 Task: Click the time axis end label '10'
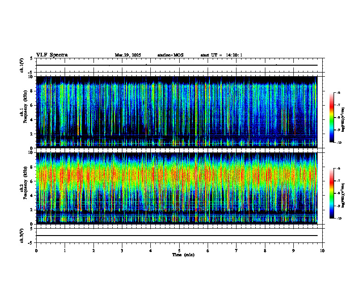point(322,251)
